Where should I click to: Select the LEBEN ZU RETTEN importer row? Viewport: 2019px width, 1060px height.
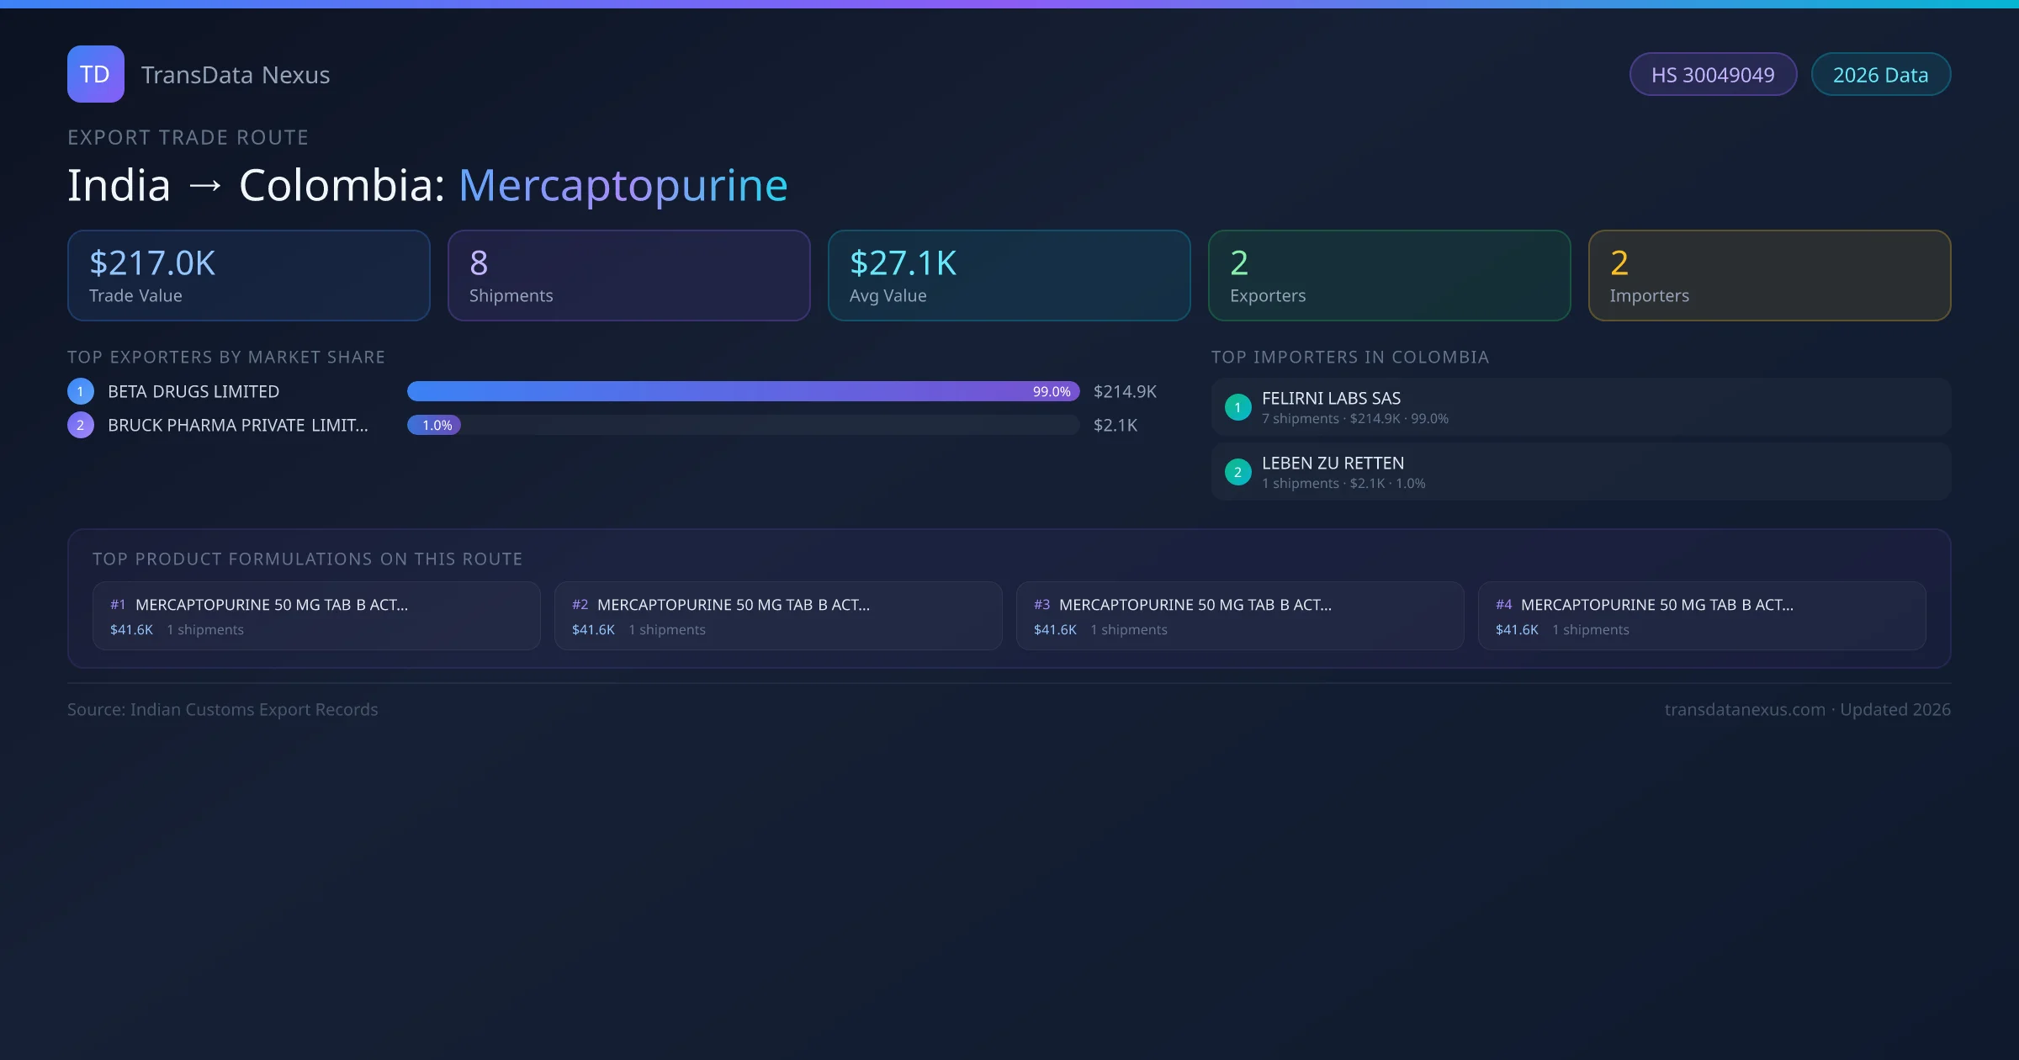point(1580,472)
